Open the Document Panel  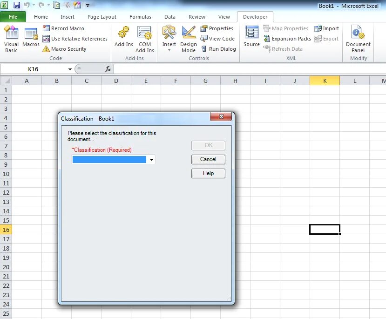pyautogui.click(x=358, y=39)
